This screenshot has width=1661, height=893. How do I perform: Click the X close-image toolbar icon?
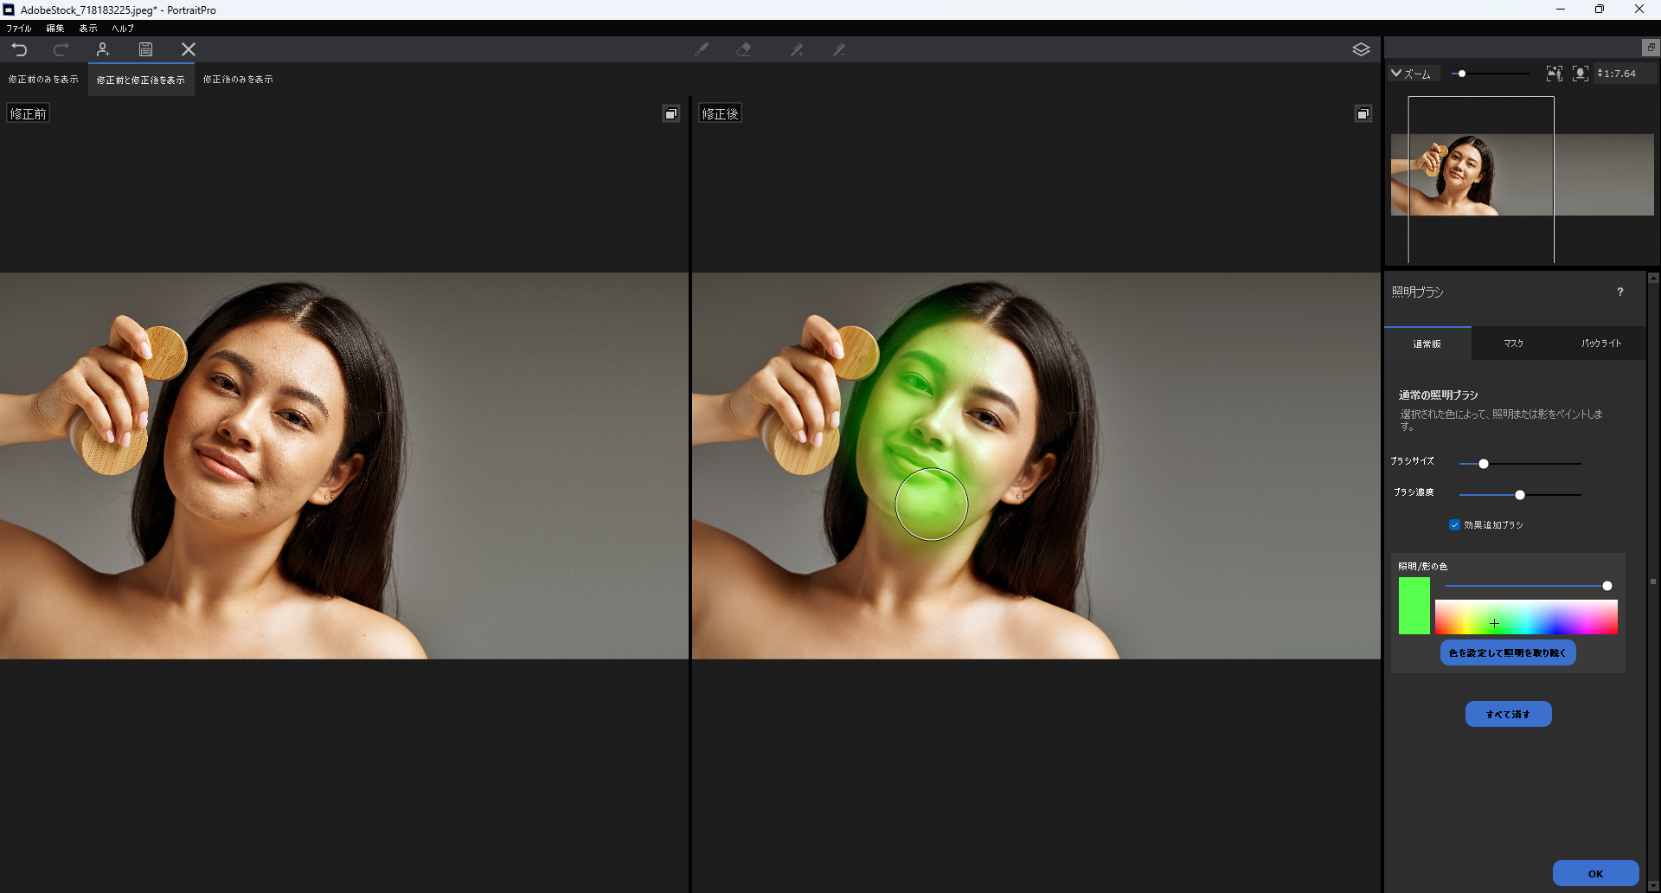(x=188, y=49)
